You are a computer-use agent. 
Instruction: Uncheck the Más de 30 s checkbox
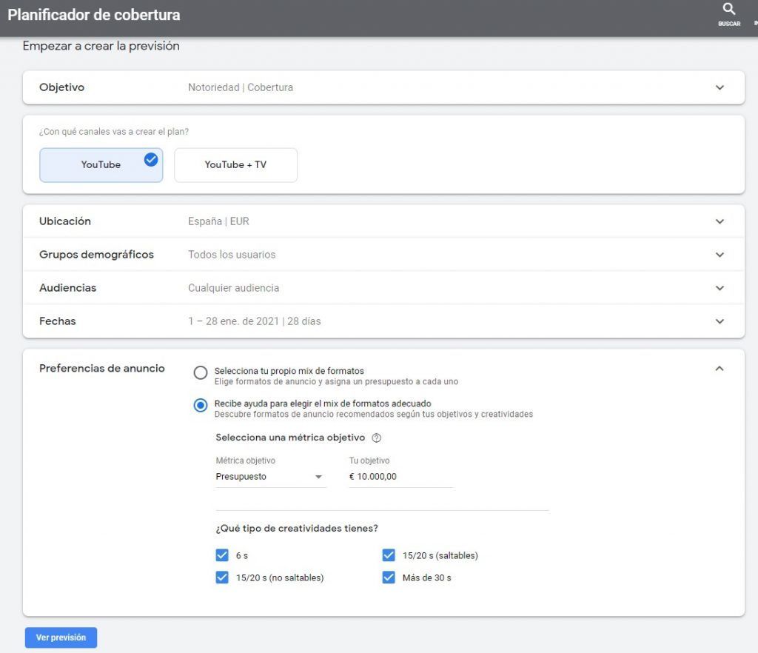pos(389,577)
